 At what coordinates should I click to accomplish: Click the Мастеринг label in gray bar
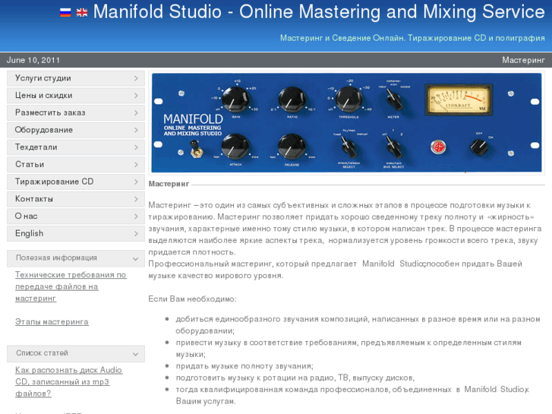coord(523,60)
